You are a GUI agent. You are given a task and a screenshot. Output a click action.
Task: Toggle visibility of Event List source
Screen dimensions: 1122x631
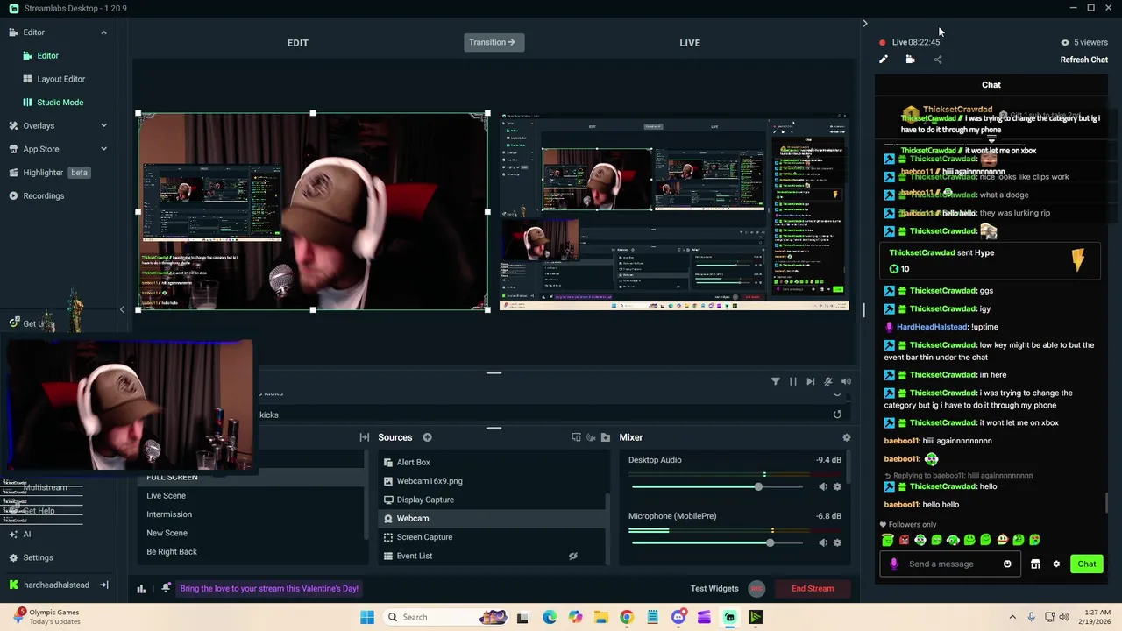point(572,556)
